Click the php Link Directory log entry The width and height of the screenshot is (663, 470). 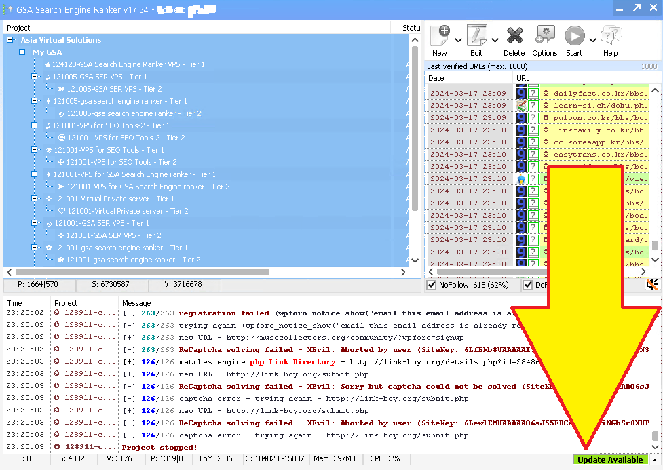(292, 361)
